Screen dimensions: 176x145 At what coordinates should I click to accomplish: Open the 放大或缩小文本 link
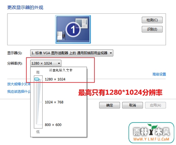click(19, 84)
